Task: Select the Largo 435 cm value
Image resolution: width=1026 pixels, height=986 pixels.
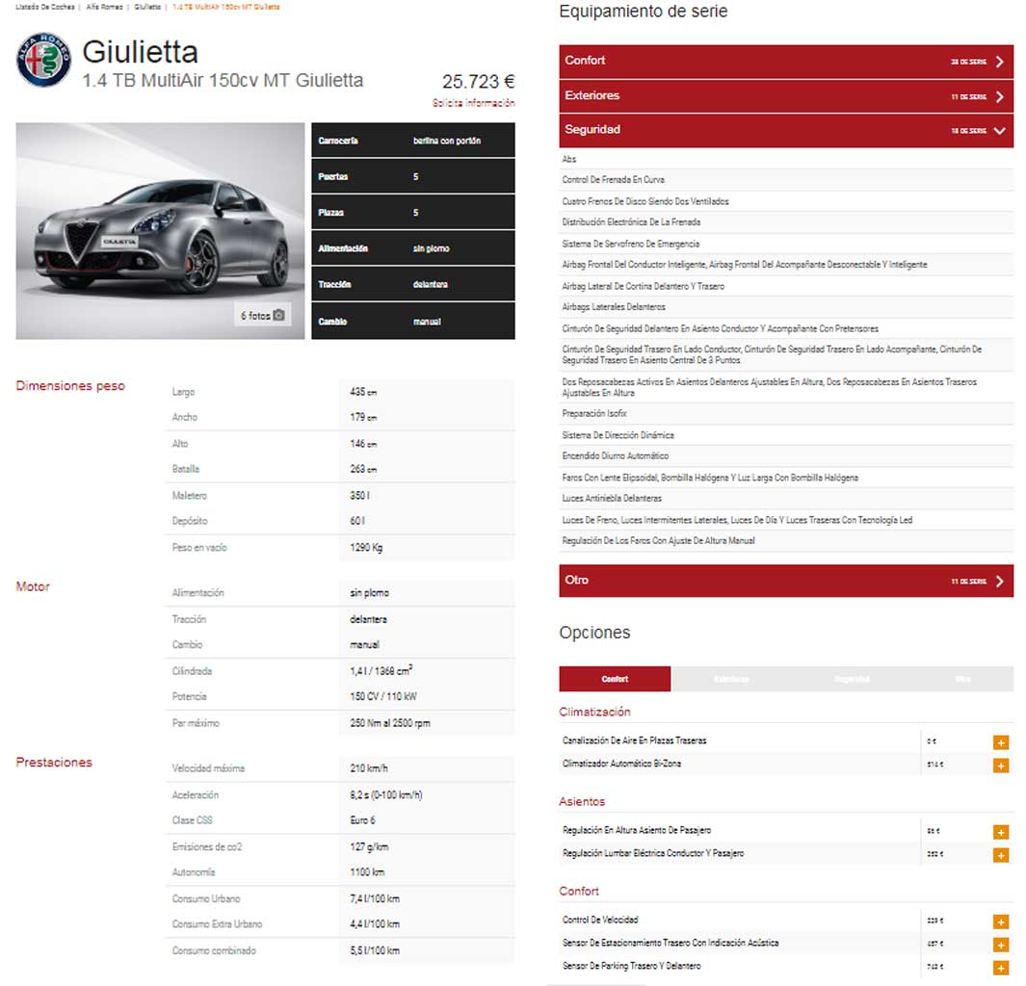Action: coord(363,392)
